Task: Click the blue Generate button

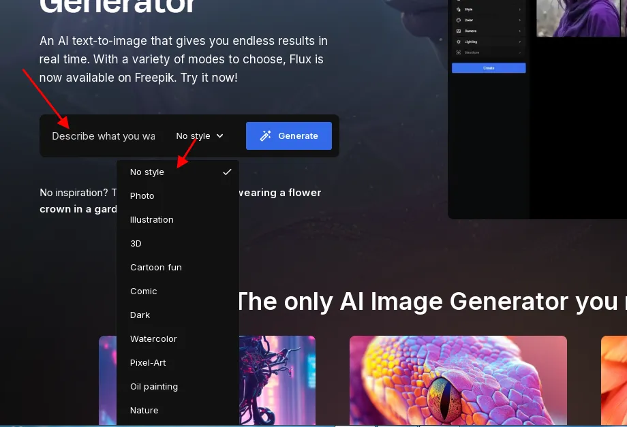Action: tap(289, 136)
